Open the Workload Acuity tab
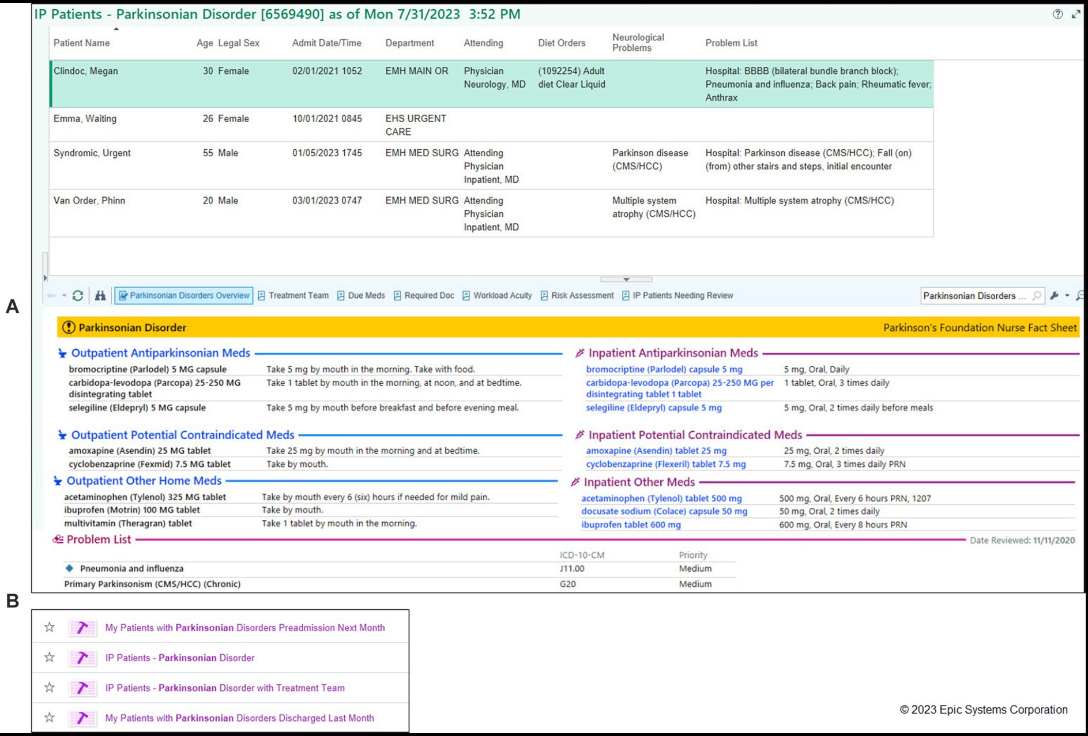Viewport: 1088px width, 736px height. 497,296
